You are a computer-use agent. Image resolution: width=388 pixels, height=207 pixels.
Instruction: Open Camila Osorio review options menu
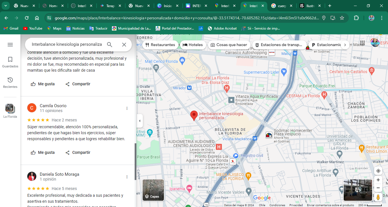127,108
